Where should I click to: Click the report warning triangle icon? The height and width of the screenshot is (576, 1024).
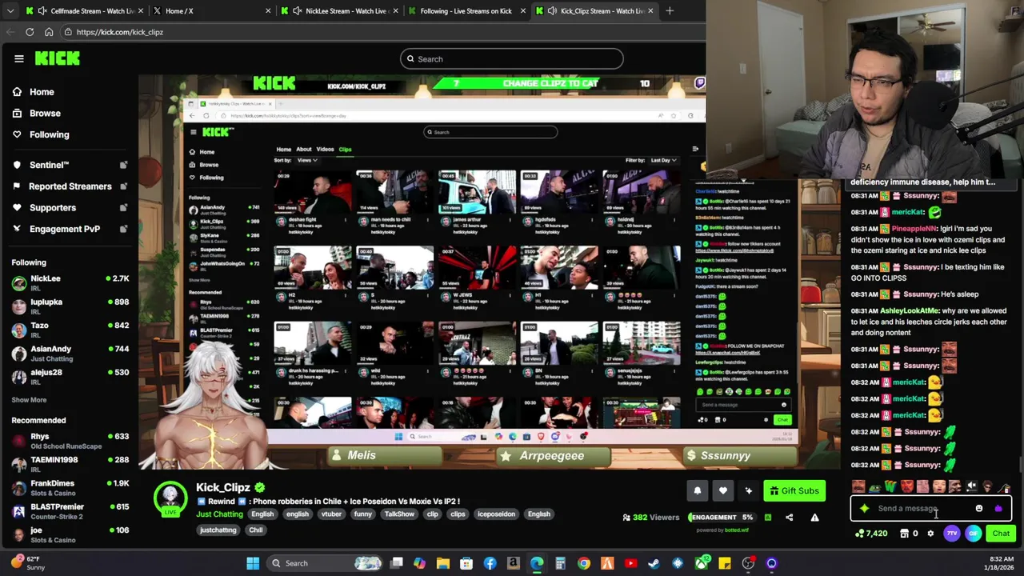pyautogui.click(x=814, y=518)
